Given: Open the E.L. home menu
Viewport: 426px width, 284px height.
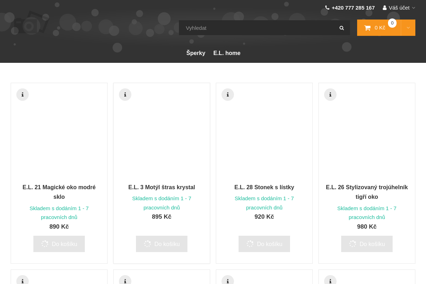Looking at the screenshot, I should coord(227,53).
